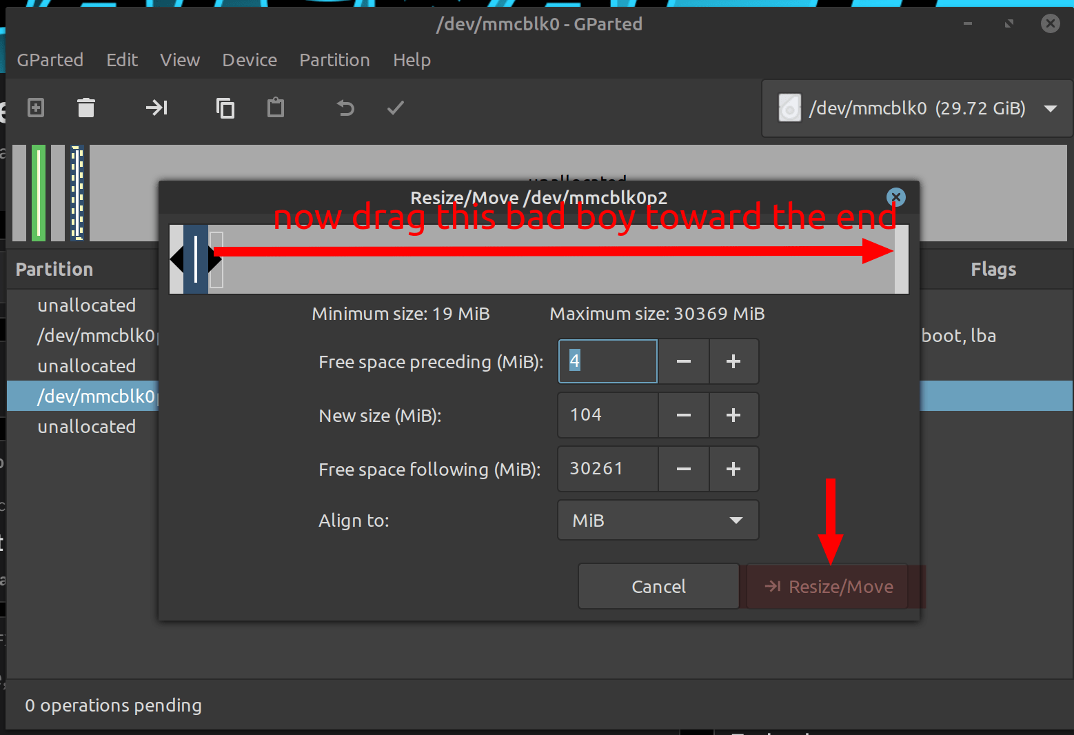Click the Copy partition toolbar icon

point(225,108)
